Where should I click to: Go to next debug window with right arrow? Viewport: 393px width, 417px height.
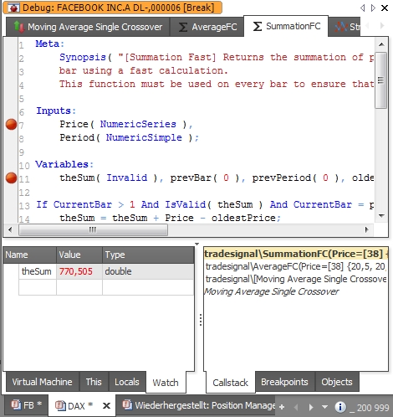point(373,8)
